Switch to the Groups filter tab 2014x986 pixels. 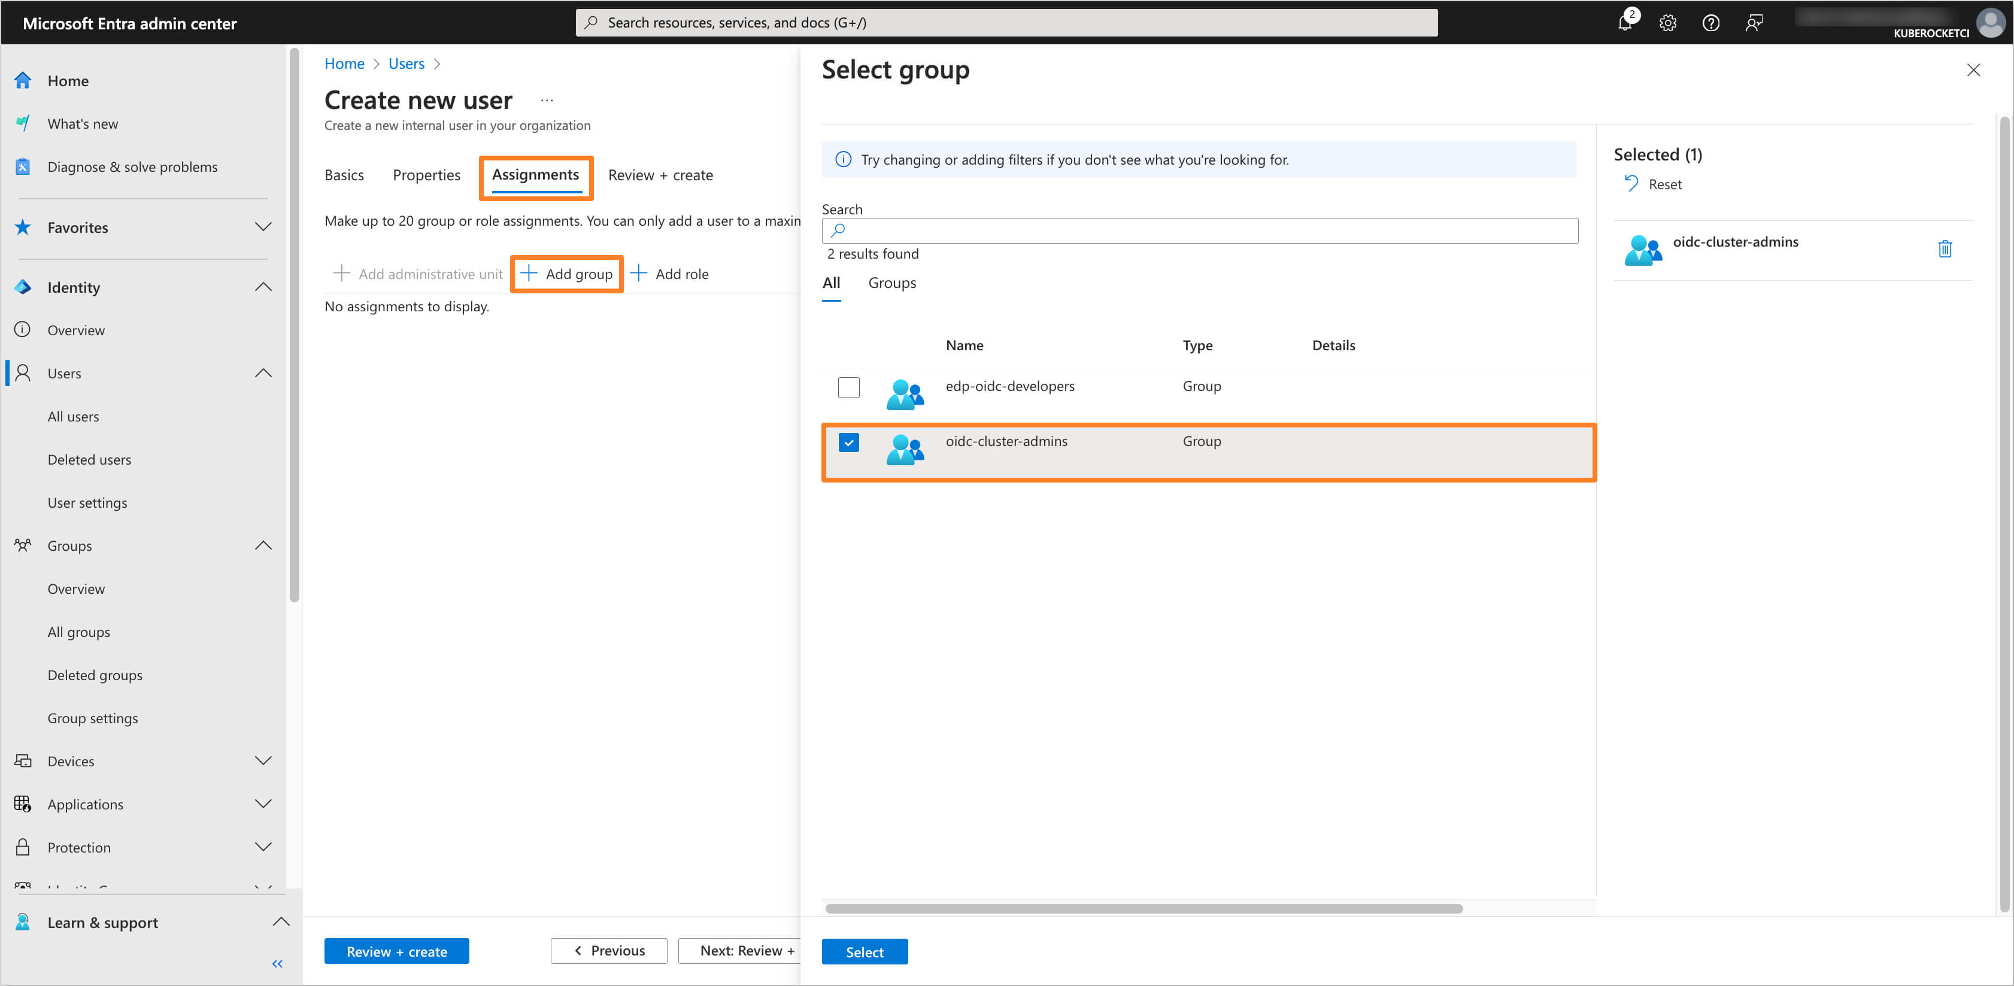[891, 283]
